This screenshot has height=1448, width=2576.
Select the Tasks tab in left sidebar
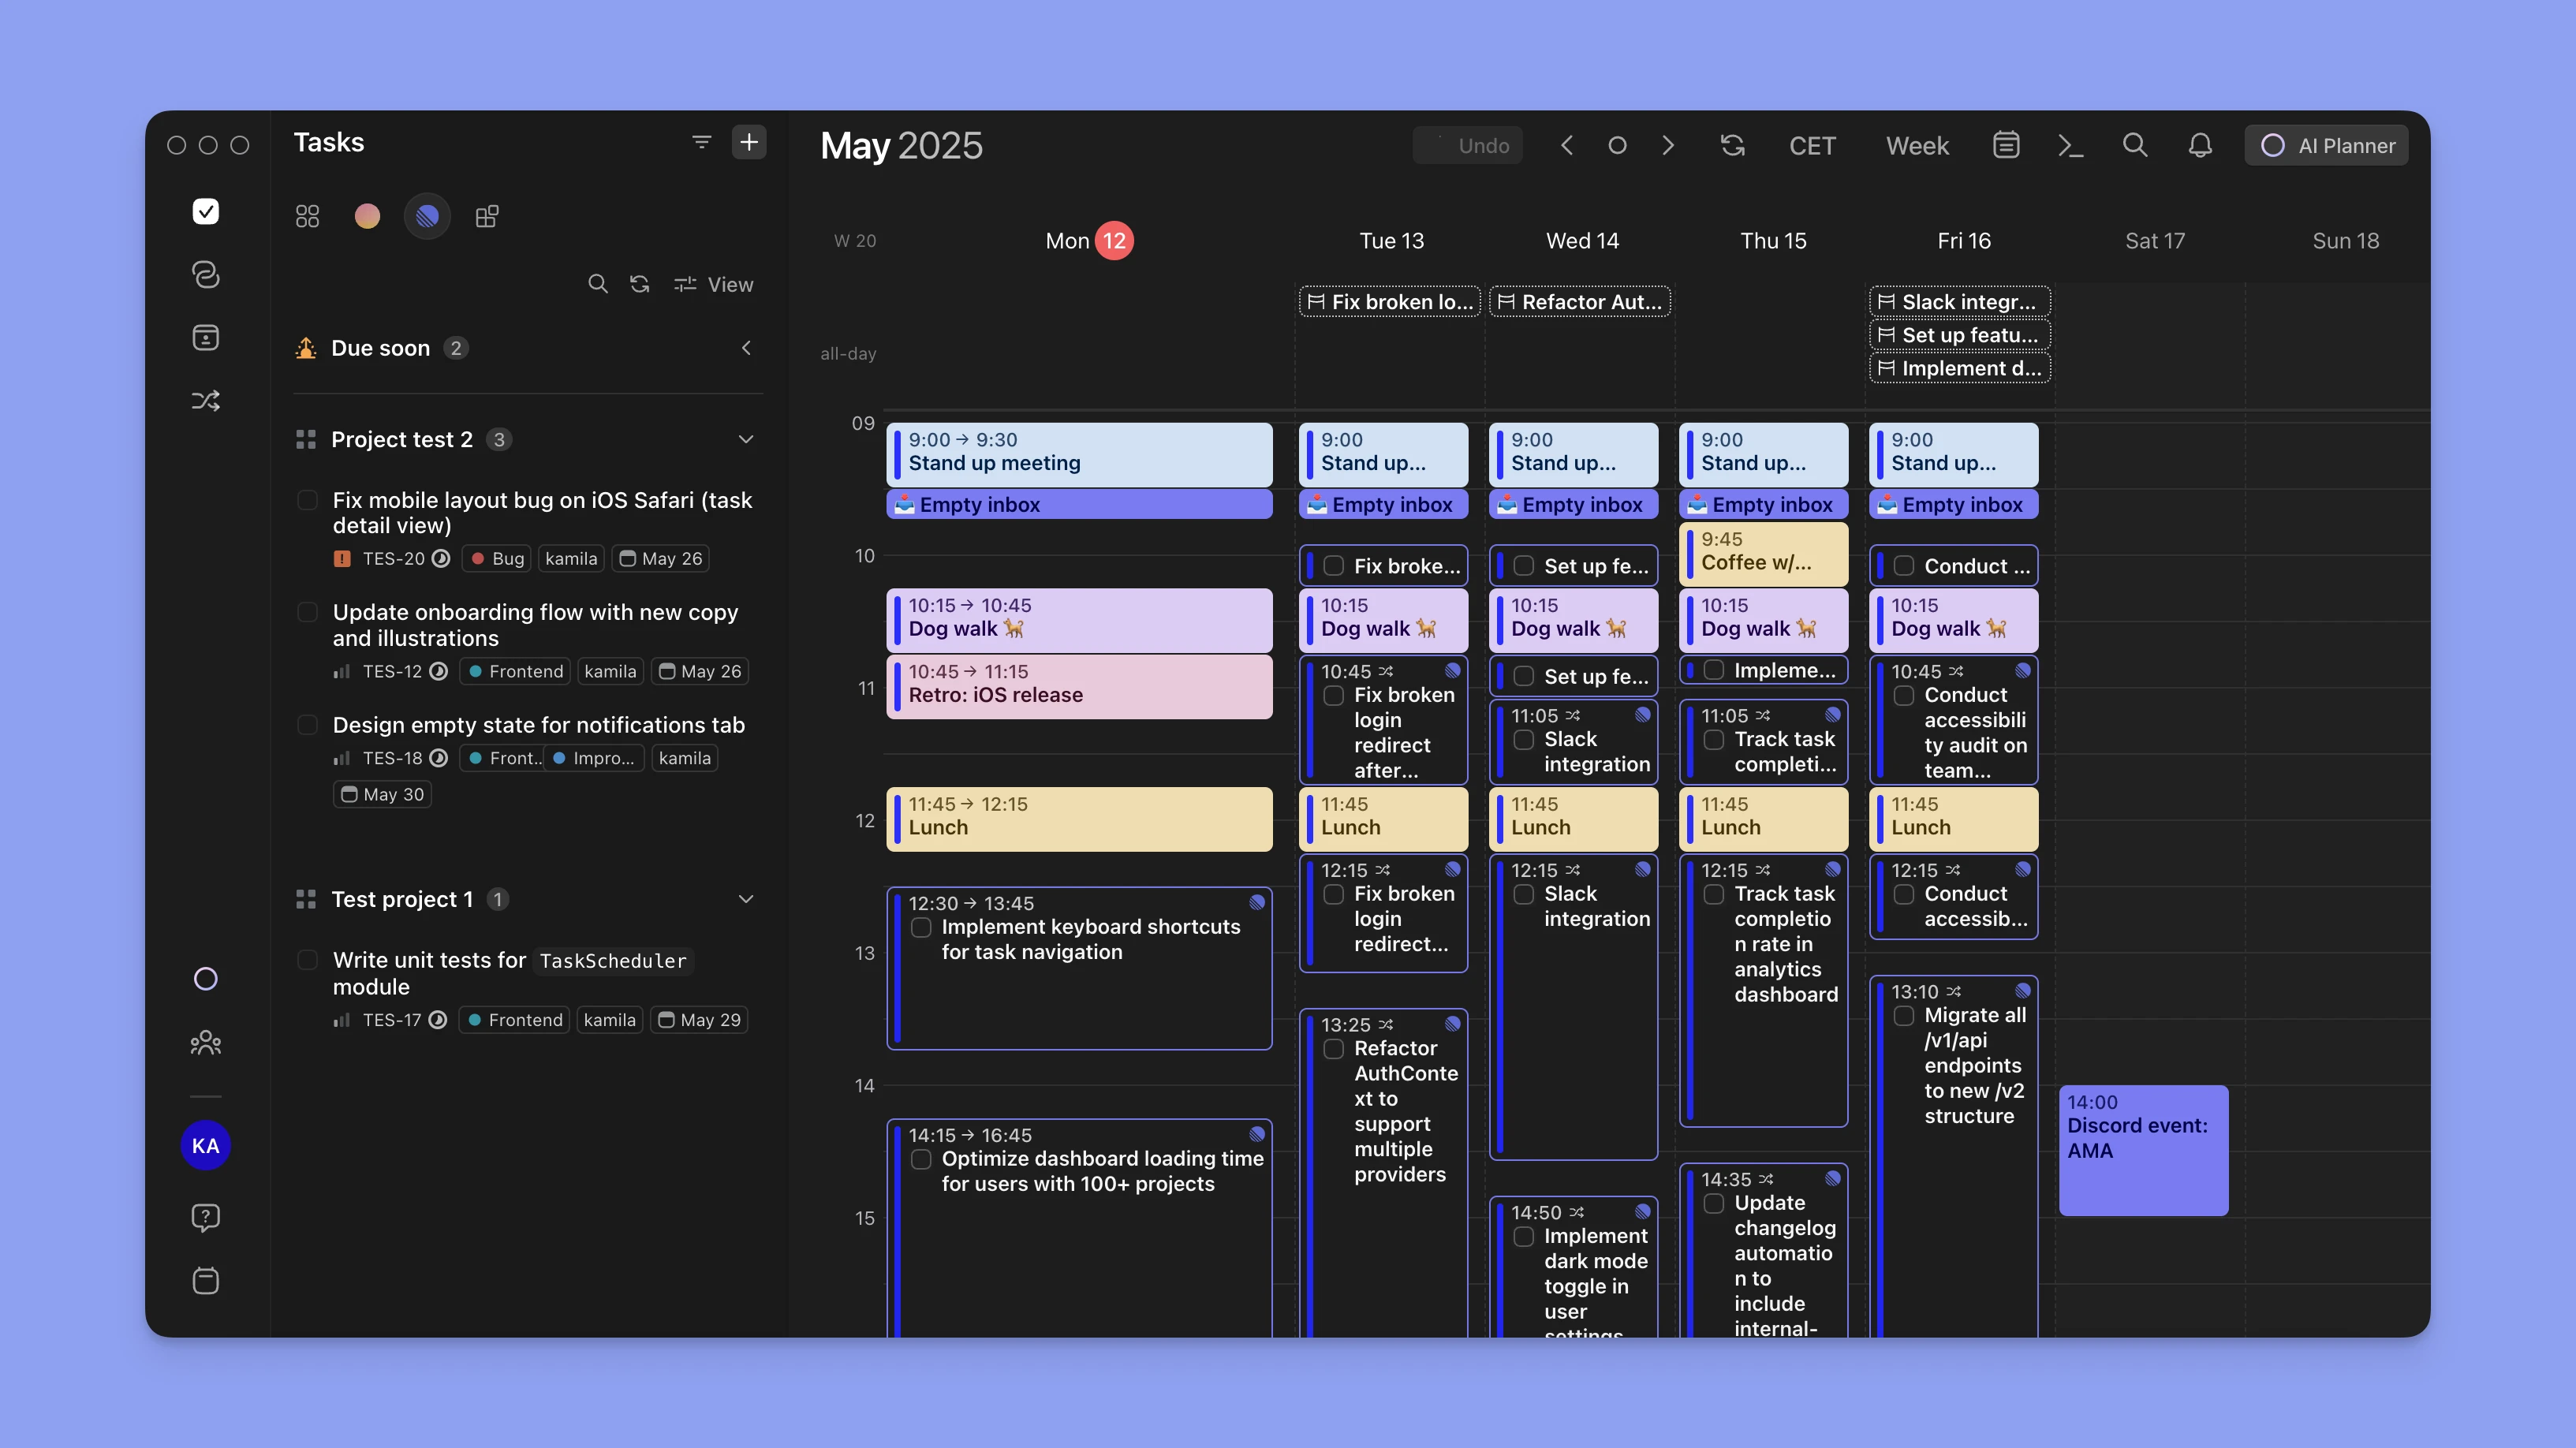pos(206,210)
